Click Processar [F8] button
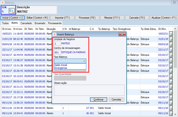Viewport: 178px width, 117px height. pos(87,18)
